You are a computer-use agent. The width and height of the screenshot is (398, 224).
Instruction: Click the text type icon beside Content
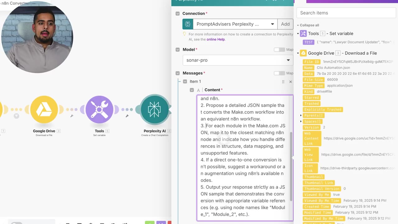tap(198, 90)
